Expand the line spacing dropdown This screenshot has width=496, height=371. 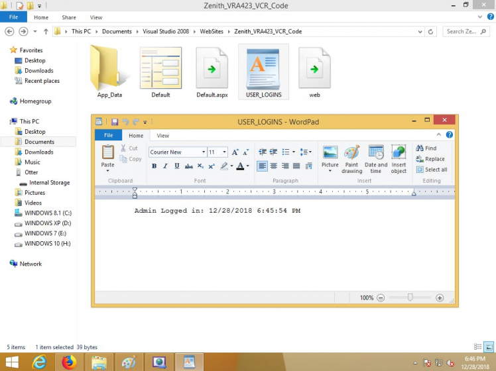pos(306,152)
